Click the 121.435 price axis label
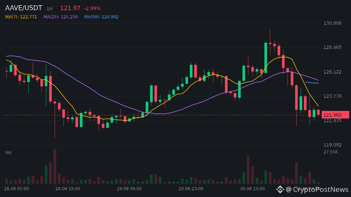The image size is (351, 197). [333, 121]
